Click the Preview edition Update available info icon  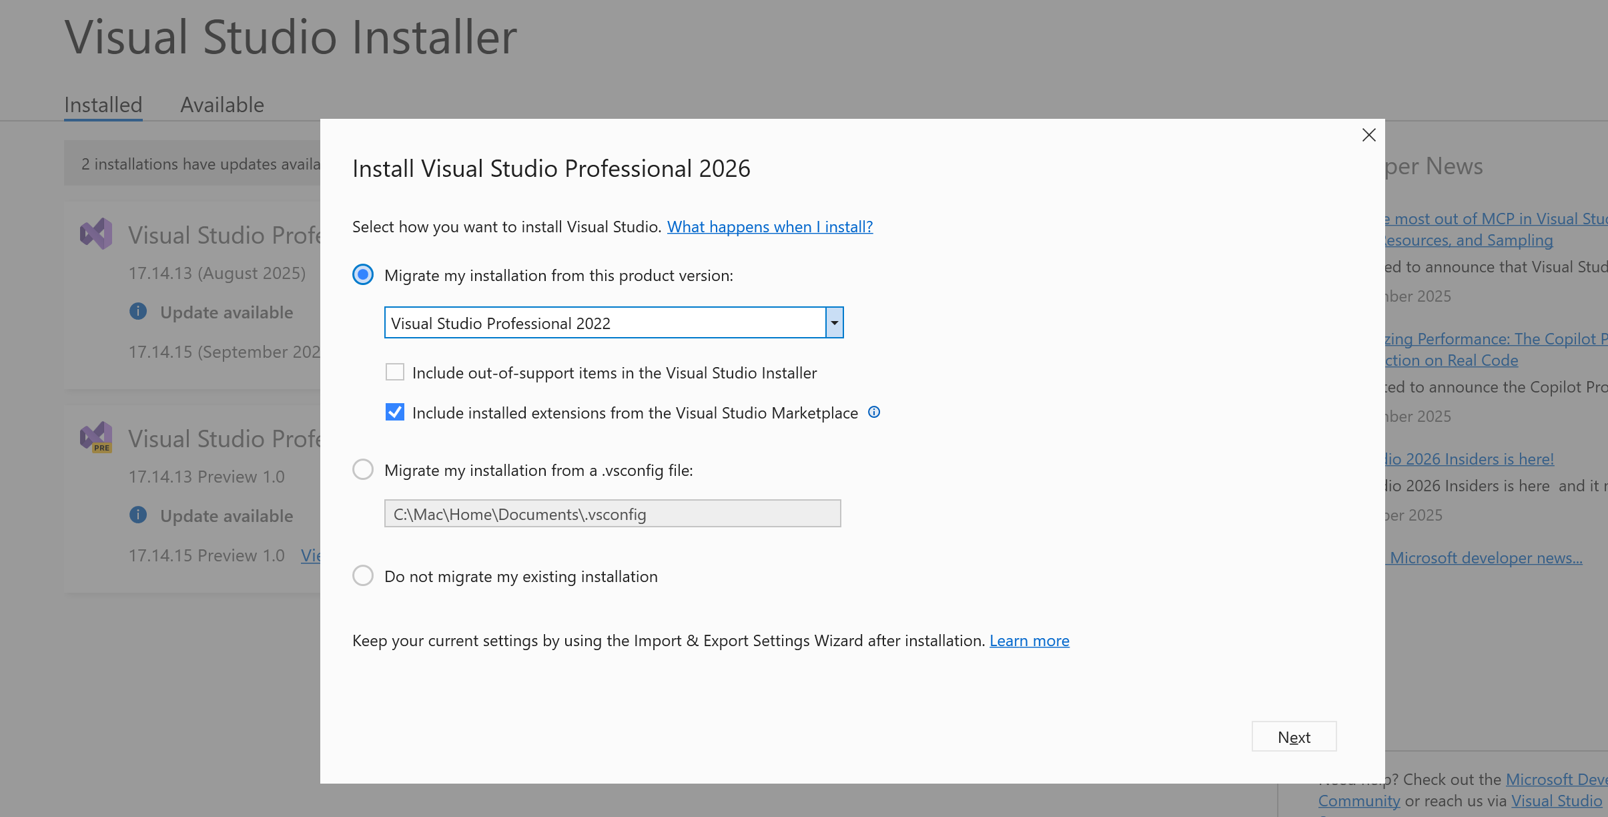[x=138, y=515]
